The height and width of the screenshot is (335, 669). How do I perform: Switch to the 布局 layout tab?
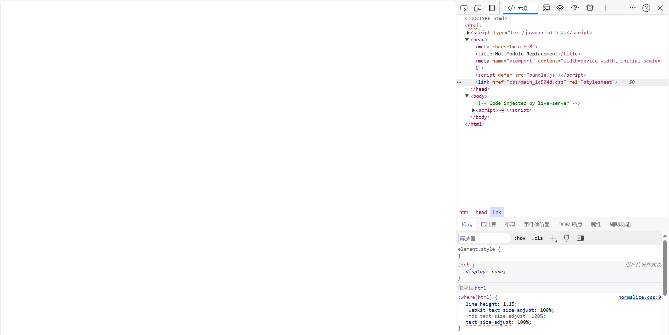click(x=510, y=224)
